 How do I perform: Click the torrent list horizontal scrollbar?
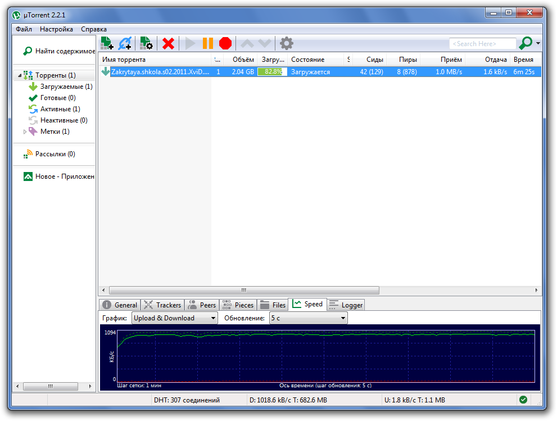(x=244, y=290)
